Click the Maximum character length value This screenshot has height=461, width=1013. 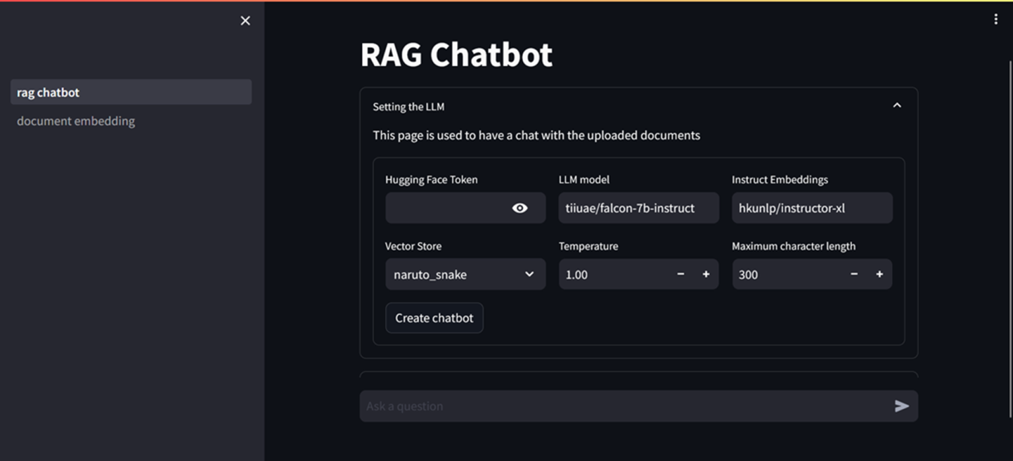click(785, 274)
